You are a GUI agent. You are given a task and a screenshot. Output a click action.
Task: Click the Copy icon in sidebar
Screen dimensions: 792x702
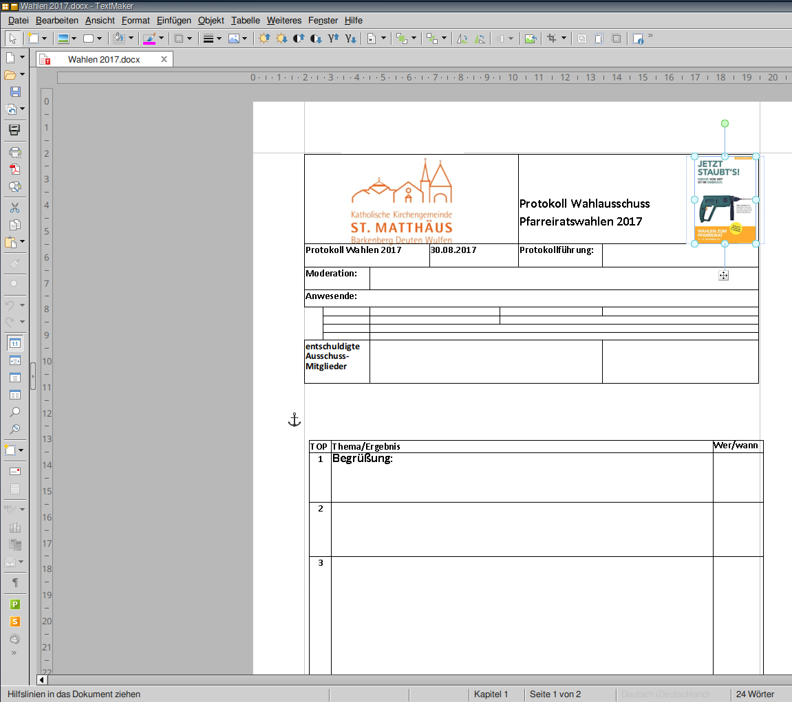click(15, 225)
